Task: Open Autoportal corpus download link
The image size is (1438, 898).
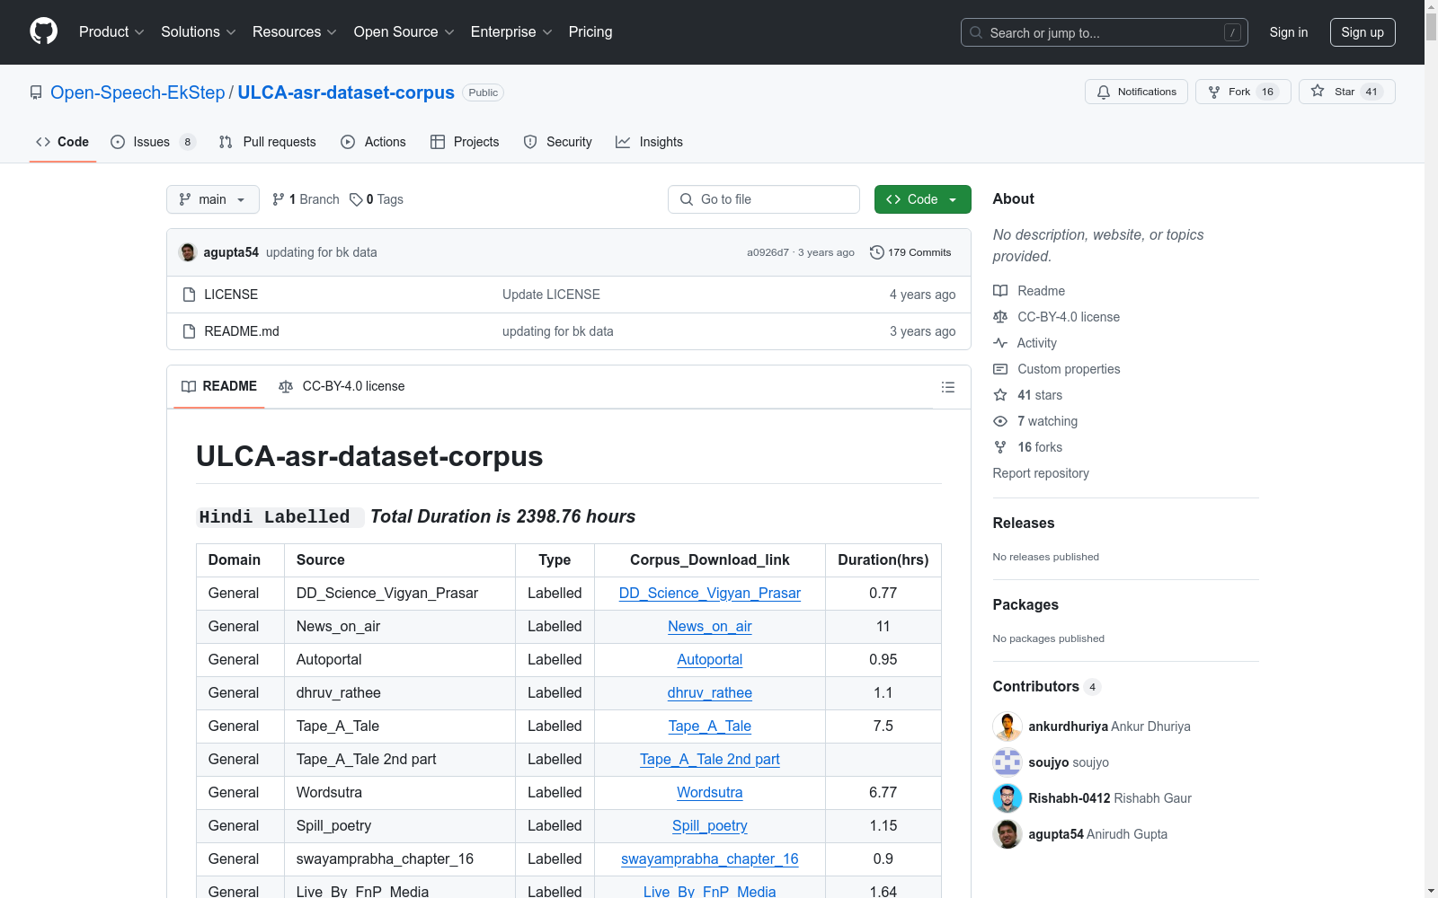Action: pos(710,660)
